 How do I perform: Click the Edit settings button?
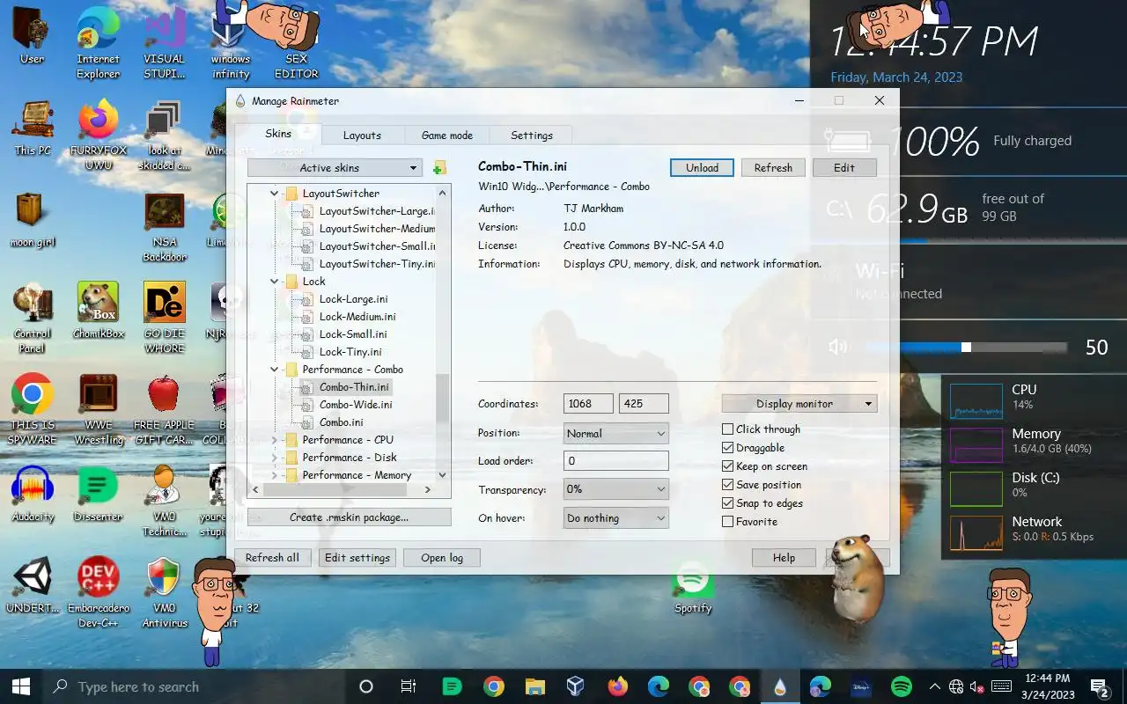(x=357, y=558)
